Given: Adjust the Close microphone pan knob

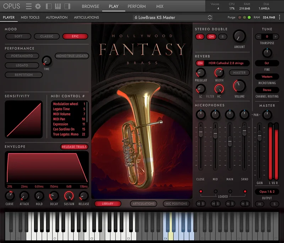Looking at the screenshot, I should tap(201, 115).
